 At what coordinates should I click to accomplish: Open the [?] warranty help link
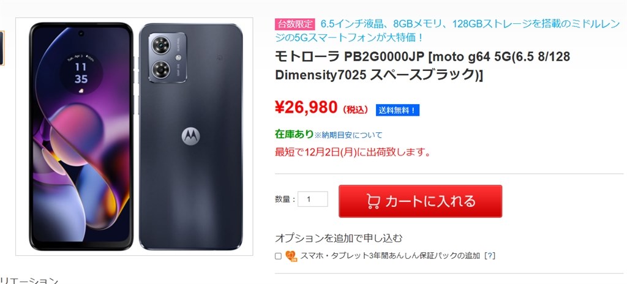coord(489,256)
